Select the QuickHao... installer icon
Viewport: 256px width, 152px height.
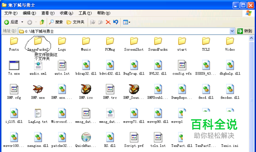(86, 137)
